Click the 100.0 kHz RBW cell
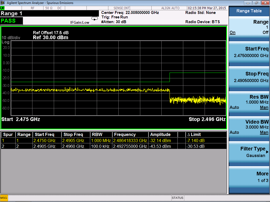Viewport: 270px width, 202px height. pos(100,146)
